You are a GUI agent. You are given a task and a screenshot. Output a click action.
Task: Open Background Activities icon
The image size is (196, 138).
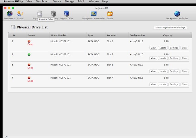click(177, 14)
